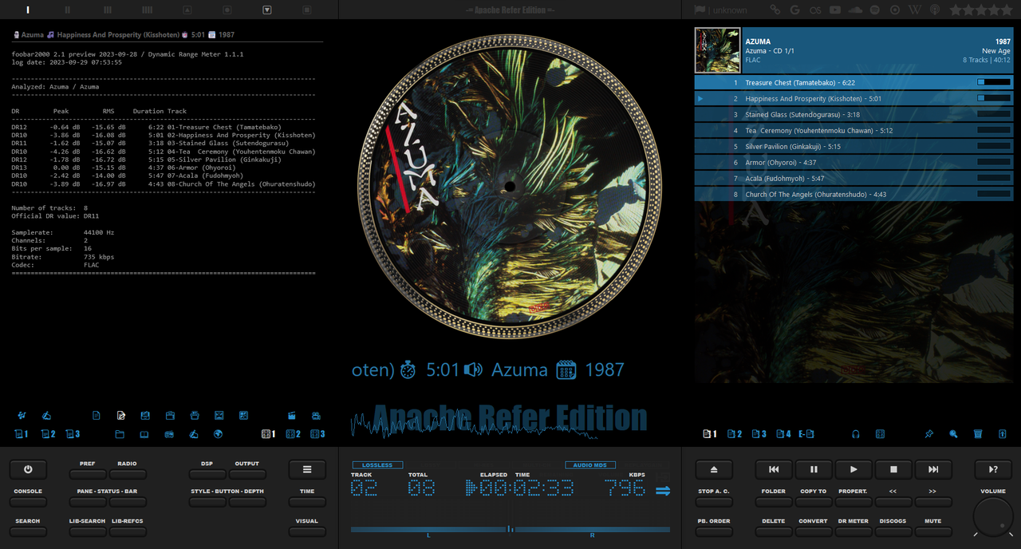Click the document edit pencil icon
The height and width of the screenshot is (549, 1021).
coord(120,415)
